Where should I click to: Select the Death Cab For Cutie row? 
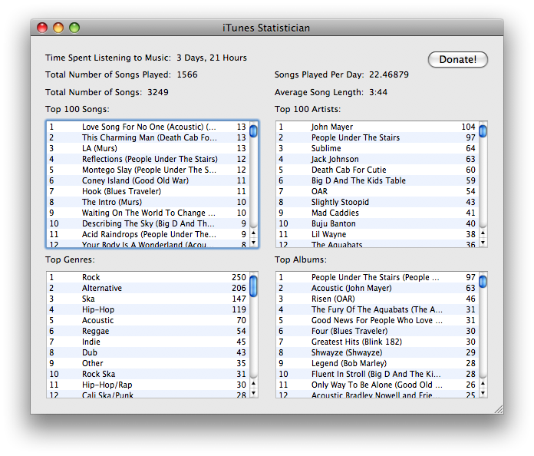click(377, 170)
